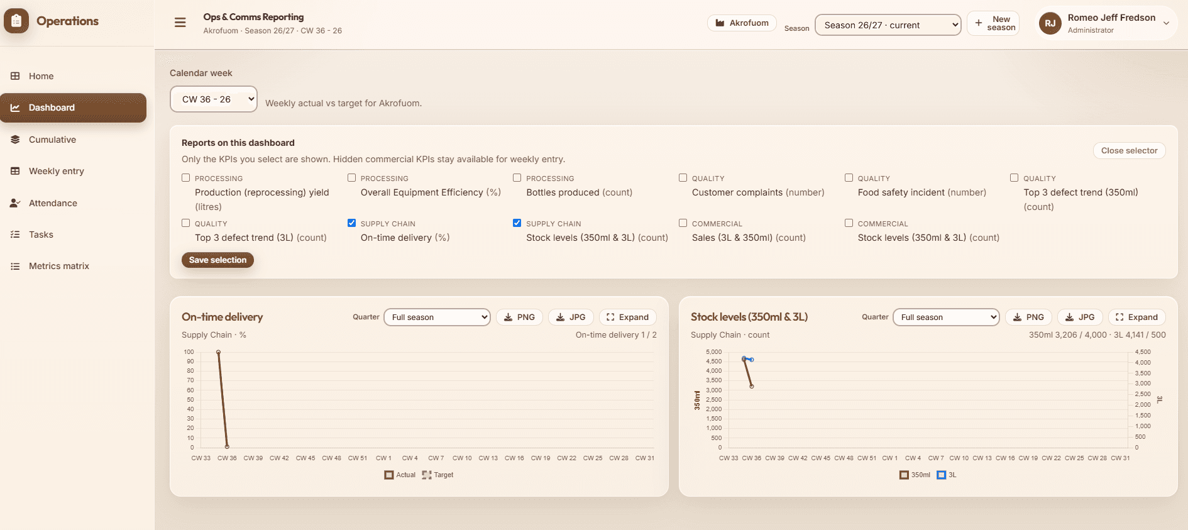The image size is (1188, 530).
Task: Check Commercial Stock levels checkbox
Action: (849, 223)
